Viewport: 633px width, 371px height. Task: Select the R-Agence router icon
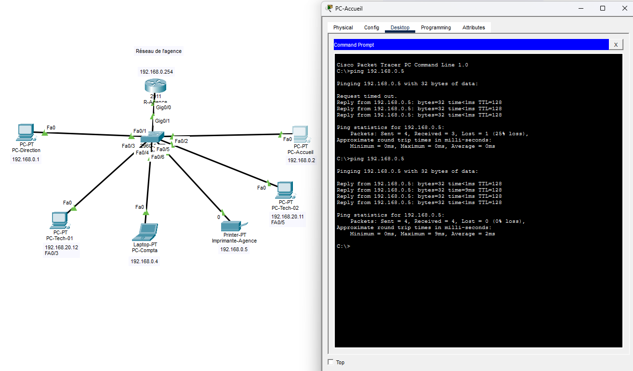click(x=155, y=86)
